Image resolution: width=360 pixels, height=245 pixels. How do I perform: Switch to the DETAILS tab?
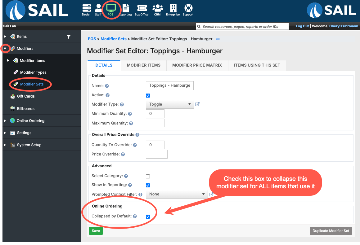(x=104, y=65)
